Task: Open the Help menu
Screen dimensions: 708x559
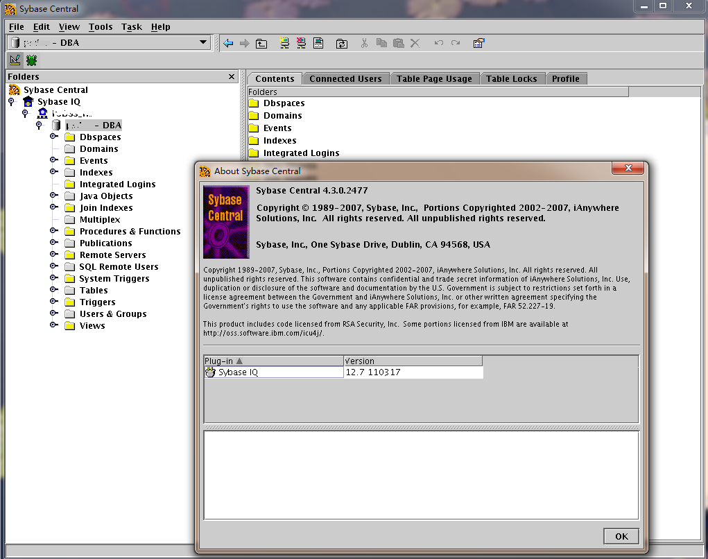Action: [x=160, y=26]
